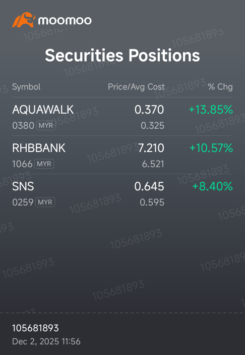
Task: Click the Symbol column header
Action: [x=26, y=87]
